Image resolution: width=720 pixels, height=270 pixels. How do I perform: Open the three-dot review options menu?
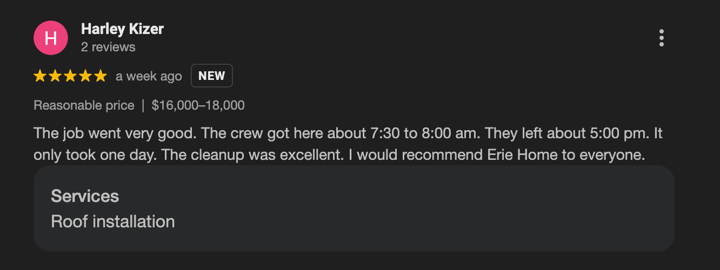tap(661, 38)
